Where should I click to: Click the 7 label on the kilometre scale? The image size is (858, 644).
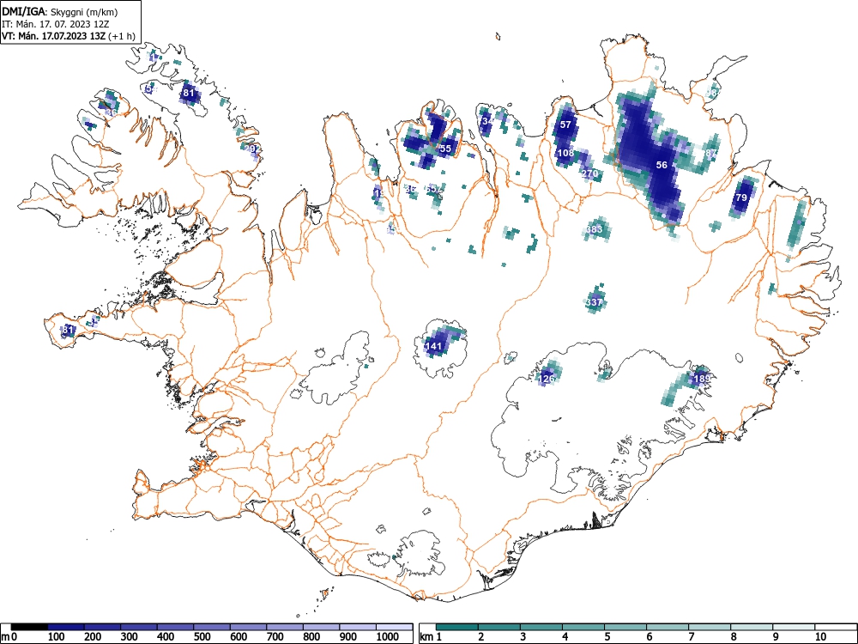[692, 637]
